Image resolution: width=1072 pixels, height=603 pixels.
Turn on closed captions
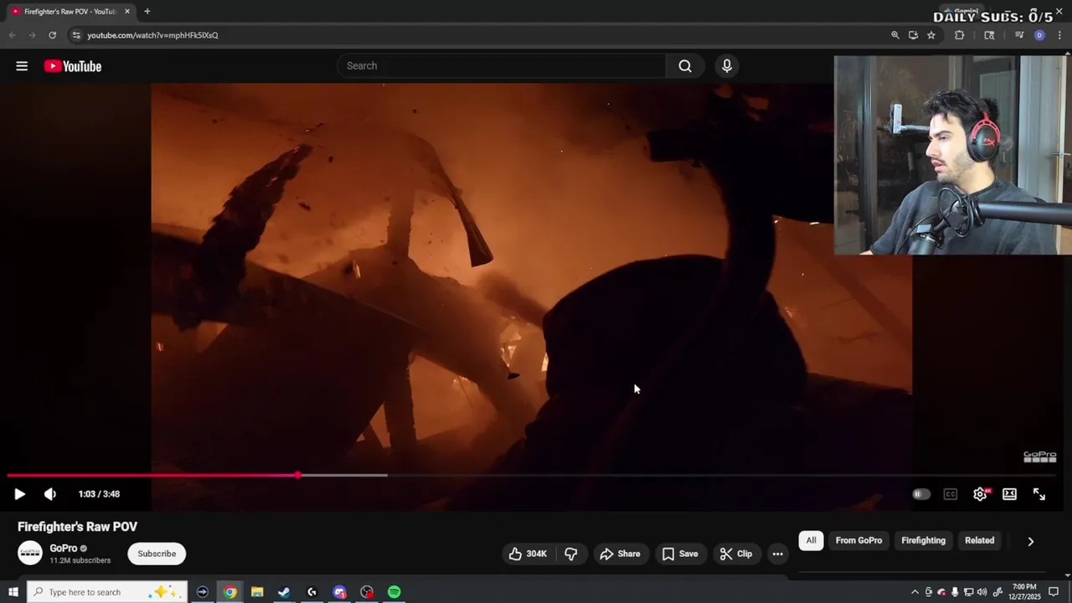pyautogui.click(x=951, y=494)
